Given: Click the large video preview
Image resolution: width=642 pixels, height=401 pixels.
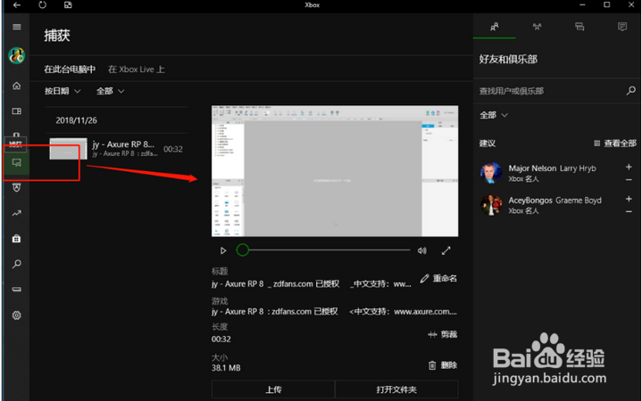Looking at the screenshot, I should [x=335, y=171].
